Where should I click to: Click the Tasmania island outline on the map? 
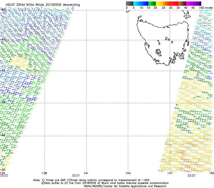[163, 43]
